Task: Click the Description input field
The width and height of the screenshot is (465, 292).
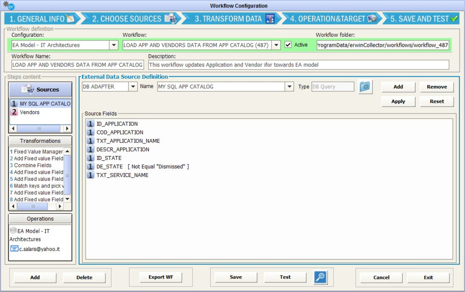Action: tap(298, 65)
